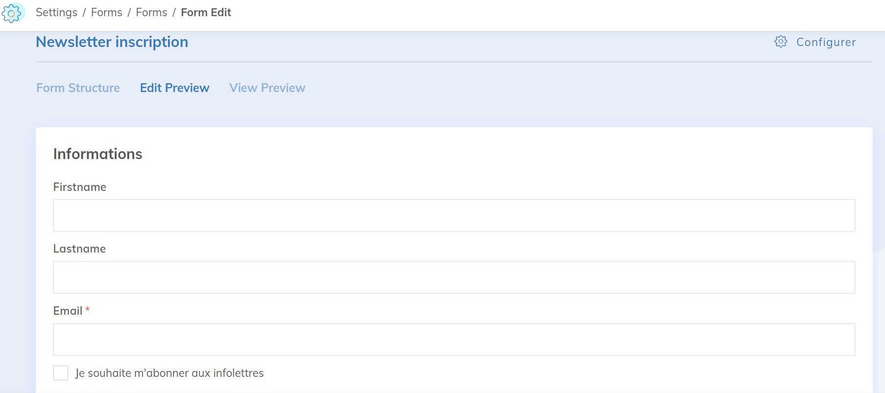This screenshot has height=393, width=885.
Task: Click the Email field label
Action: point(68,311)
